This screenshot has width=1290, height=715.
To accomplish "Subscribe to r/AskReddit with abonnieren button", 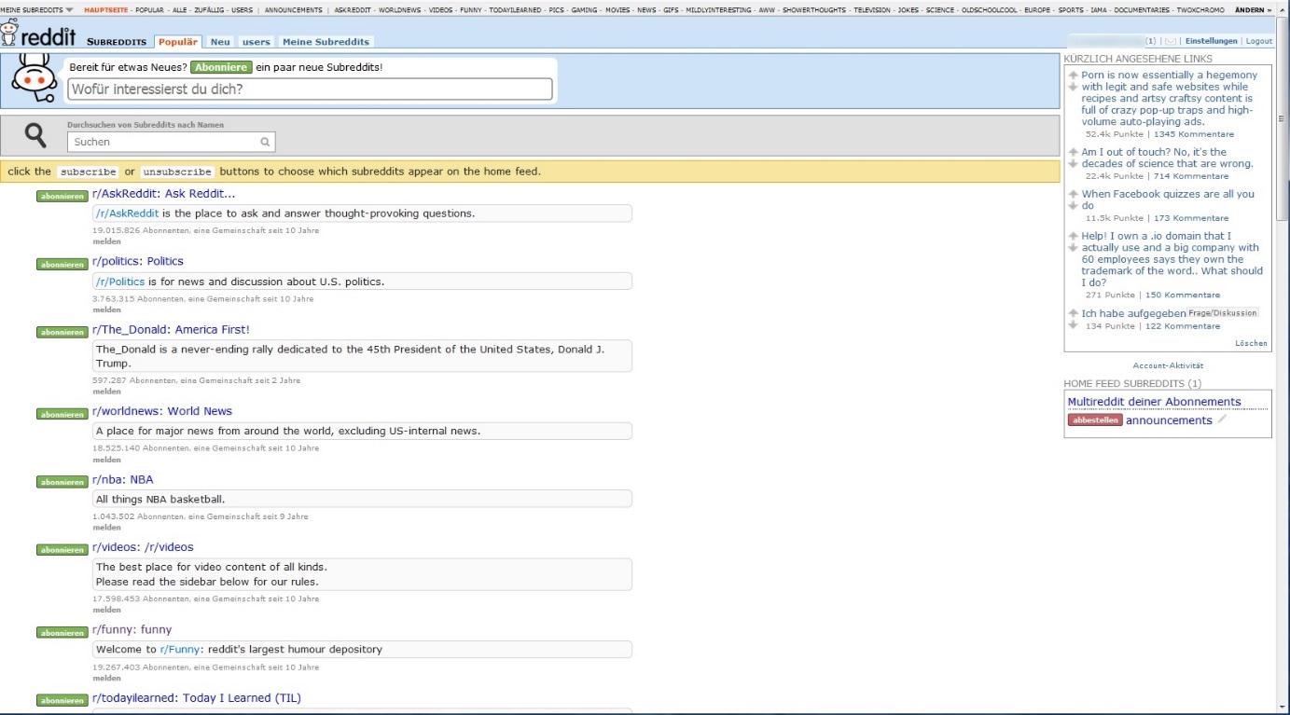I will coord(62,197).
